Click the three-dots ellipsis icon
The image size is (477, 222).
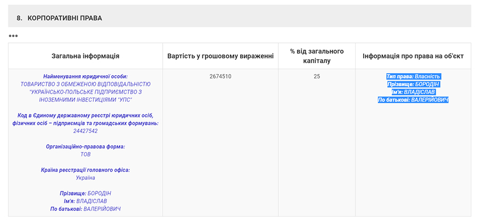13,36
